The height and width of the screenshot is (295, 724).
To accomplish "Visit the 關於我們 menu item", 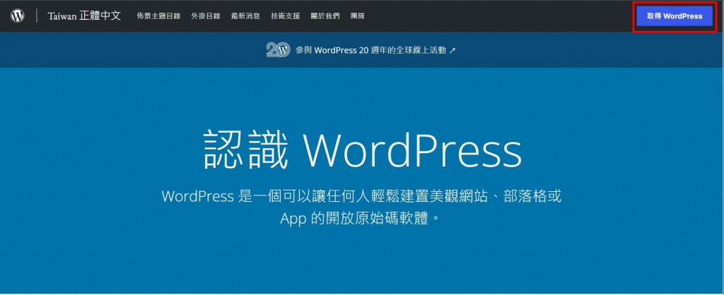I will click(325, 16).
